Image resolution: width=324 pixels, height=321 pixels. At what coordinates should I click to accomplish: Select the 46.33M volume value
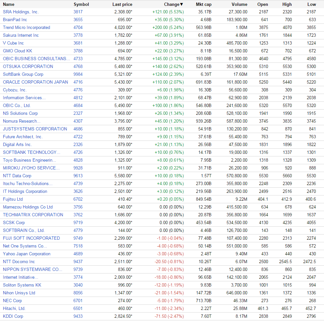pos(240,301)
